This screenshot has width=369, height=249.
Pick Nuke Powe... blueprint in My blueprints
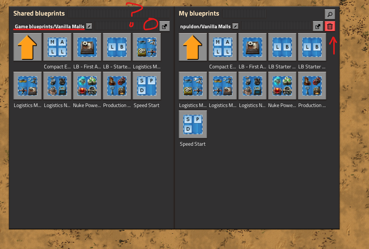point(282,85)
